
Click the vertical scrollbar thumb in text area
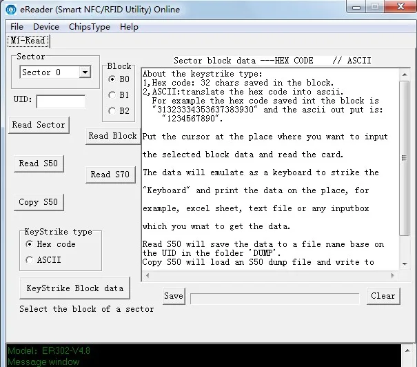pos(405,158)
